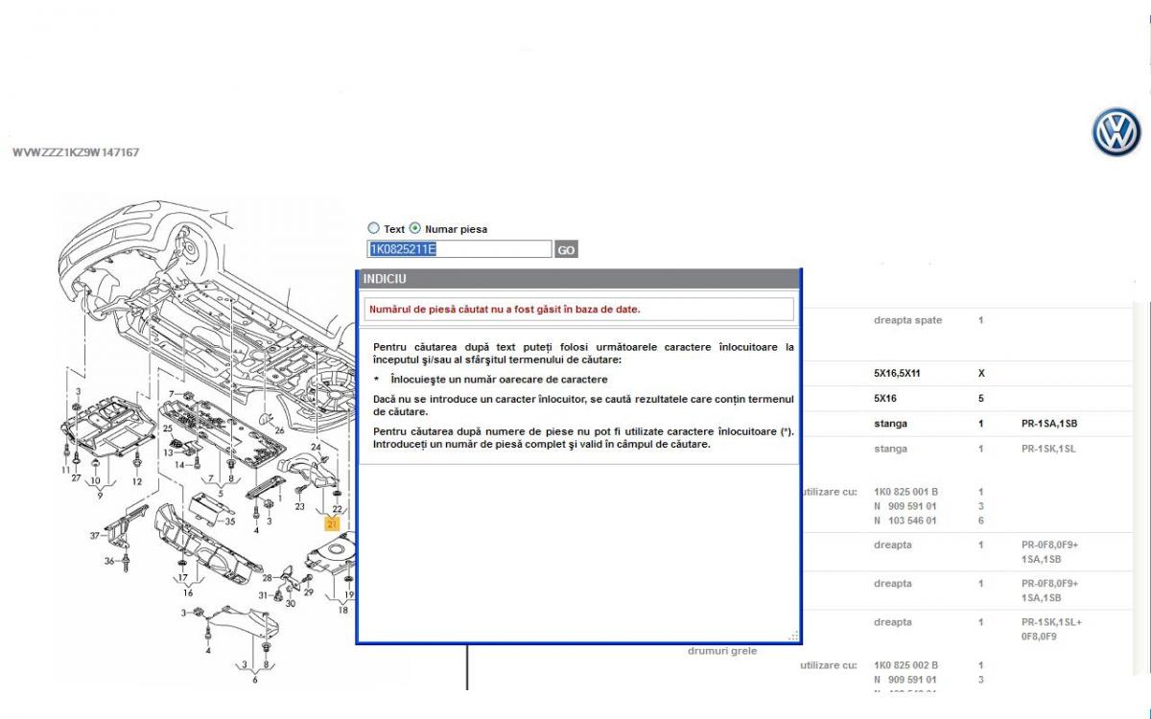This screenshot has width=1151, height=719.
Task: Select callout 12 bolt in diagram
Action: pos(137,481)
